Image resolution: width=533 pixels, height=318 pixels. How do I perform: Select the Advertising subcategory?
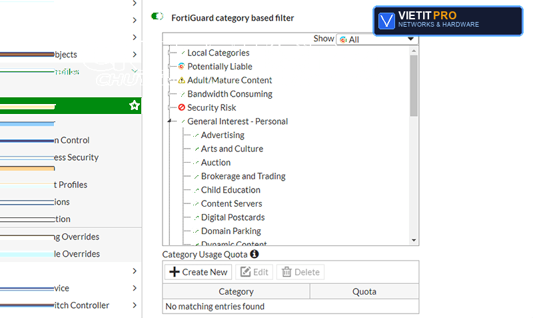(223, 135)
